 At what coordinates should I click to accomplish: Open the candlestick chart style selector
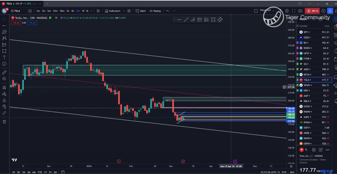point(98,11)
